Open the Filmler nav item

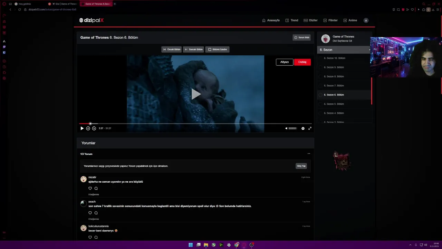tap(330, 20)
